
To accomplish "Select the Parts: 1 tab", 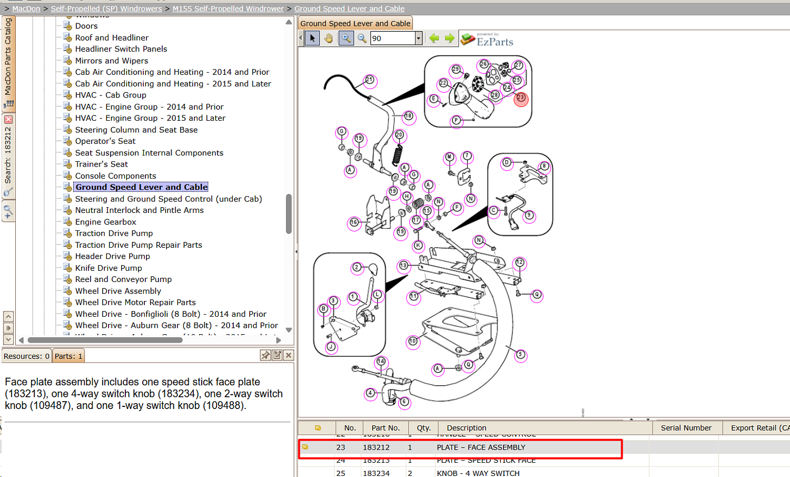I will click(68, 356).
